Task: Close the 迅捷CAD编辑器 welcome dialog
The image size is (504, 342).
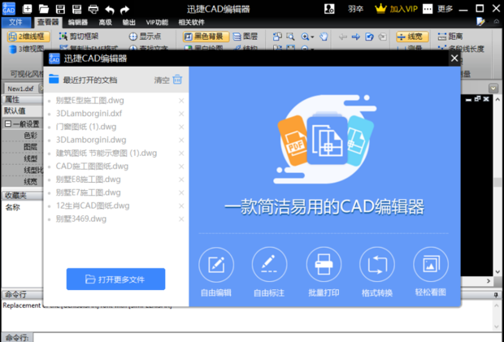Action: point(454,58)
